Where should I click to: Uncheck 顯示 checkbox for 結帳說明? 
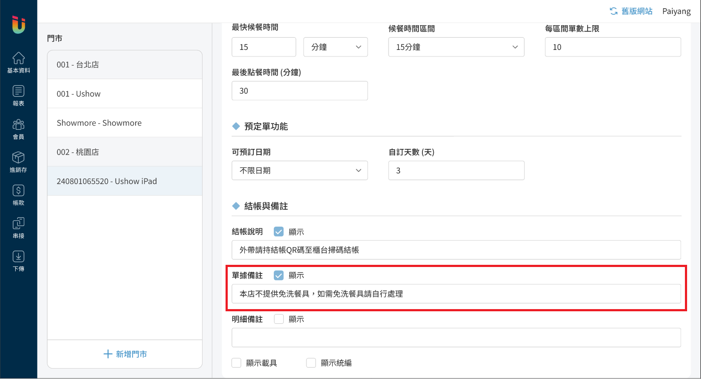point(279,232)
